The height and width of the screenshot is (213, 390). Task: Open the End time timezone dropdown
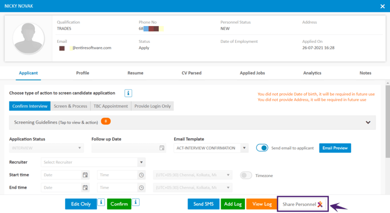tap(193, 187)
